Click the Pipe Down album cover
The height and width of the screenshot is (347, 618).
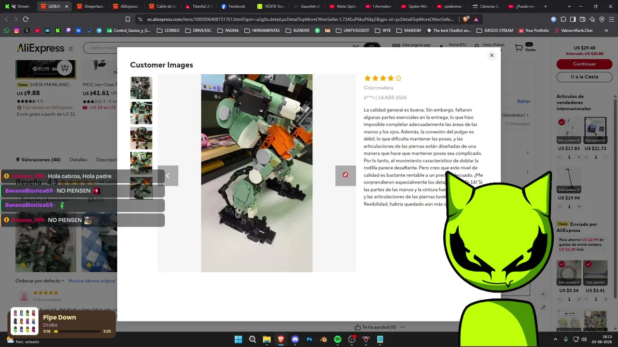(x=24, y=321)
